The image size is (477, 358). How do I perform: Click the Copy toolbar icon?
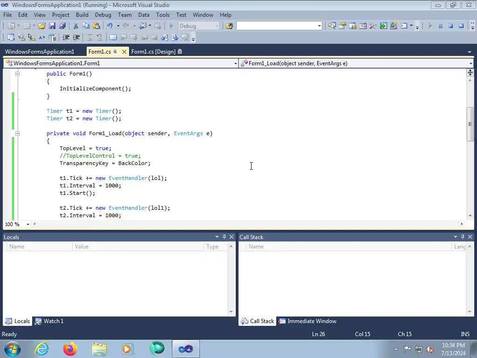point(86,26)
